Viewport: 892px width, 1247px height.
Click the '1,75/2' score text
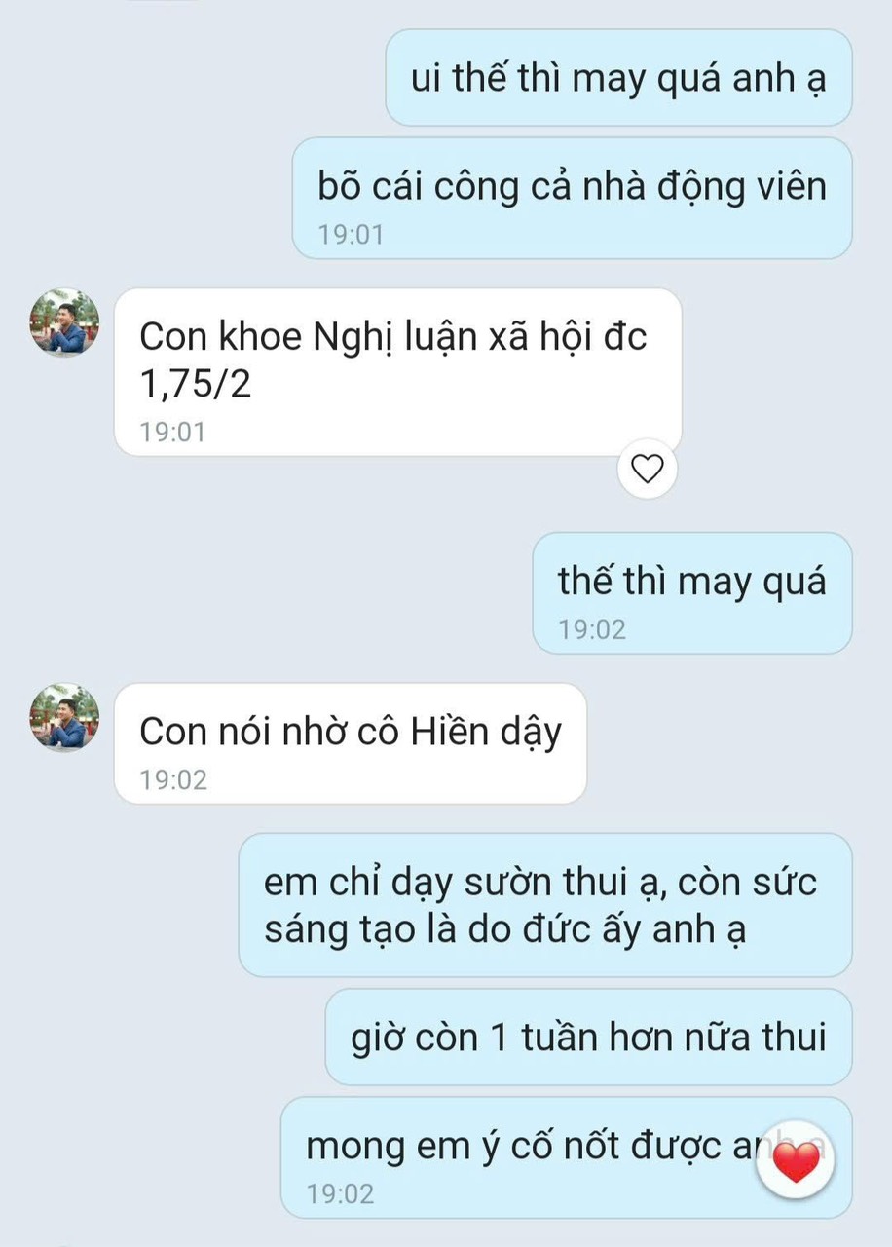(196, 384)
